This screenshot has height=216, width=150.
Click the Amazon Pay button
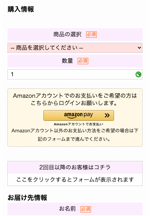(x=79, y=115)
